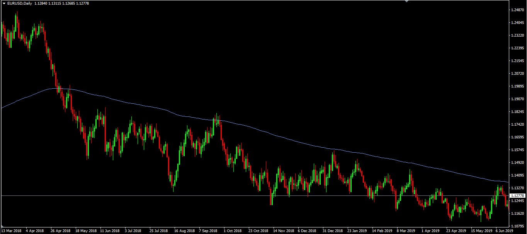Click the EURUSD,Daily chart title text

click(x=19, y=4)
